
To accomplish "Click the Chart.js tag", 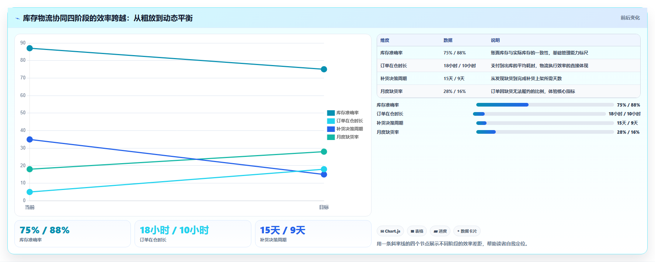I will coord(390,231).
